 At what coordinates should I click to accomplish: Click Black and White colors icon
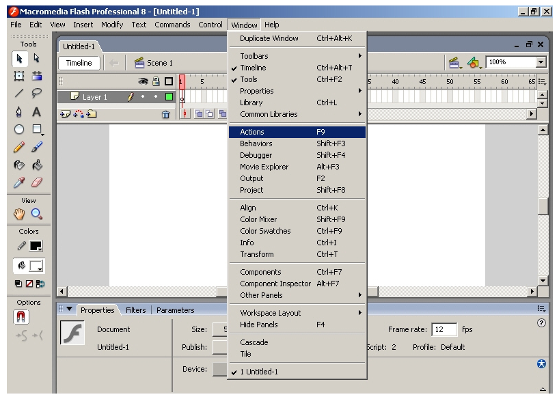click(18, 284)
